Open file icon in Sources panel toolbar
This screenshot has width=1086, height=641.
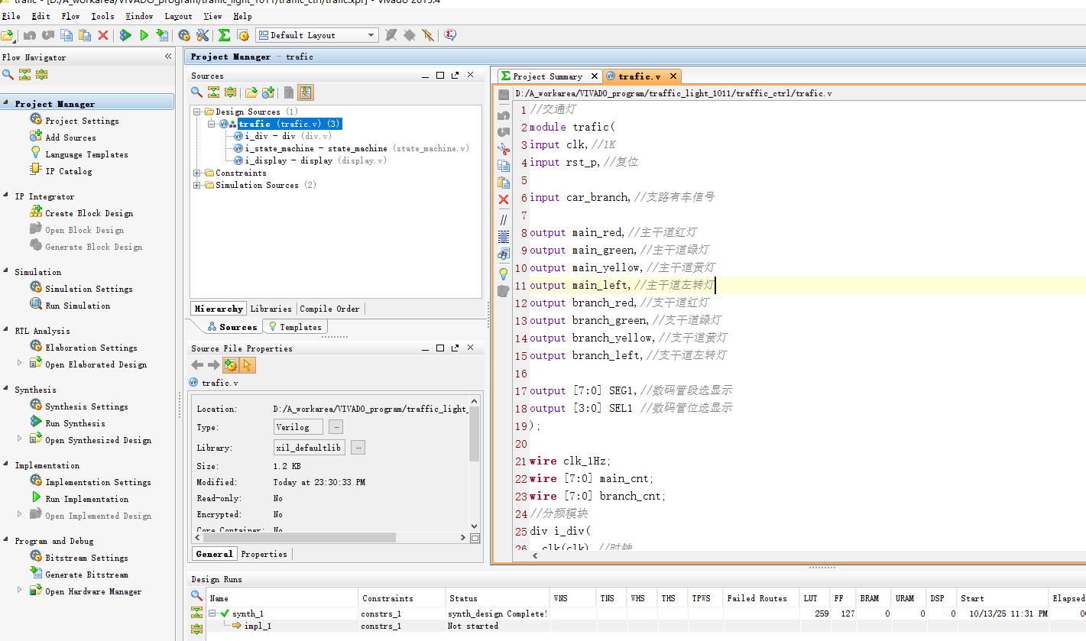(x=251, y=92)
